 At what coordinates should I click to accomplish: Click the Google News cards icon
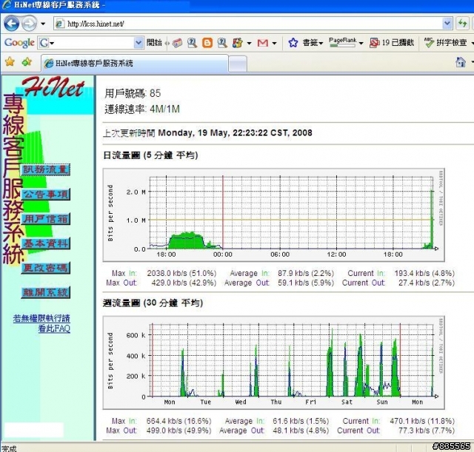pyautogui.click(x=178, y=43)
